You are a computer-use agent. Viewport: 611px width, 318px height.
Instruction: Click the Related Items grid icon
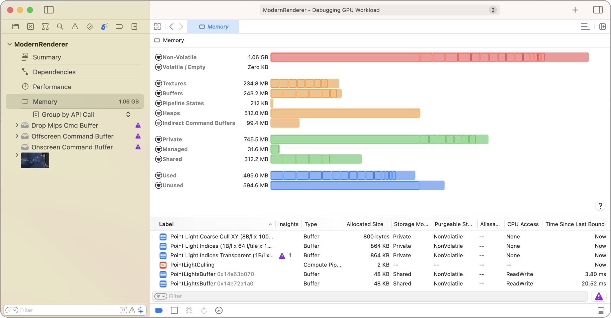[x=157, y=27]
